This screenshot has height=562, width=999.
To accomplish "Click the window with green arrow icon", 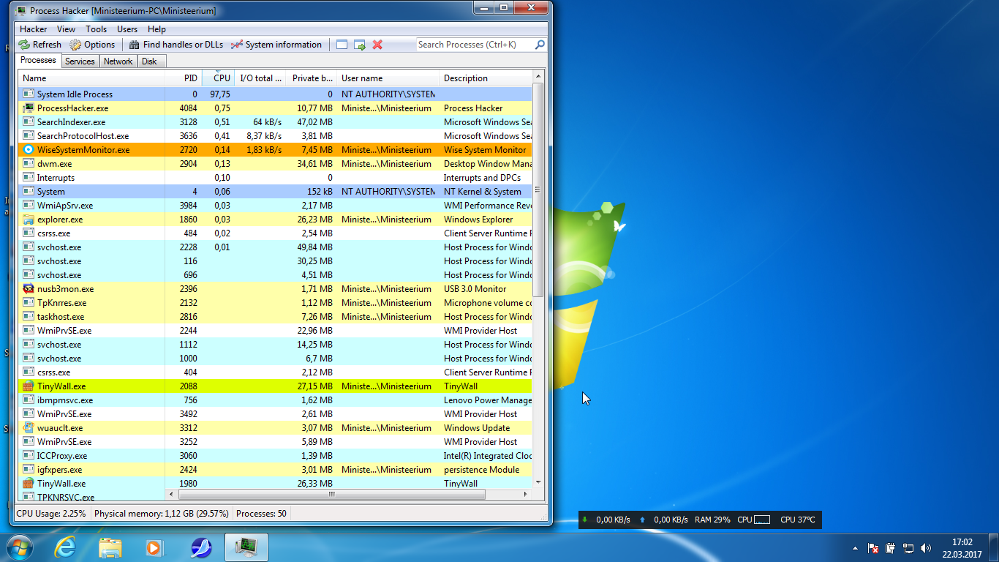I will 360,45.
